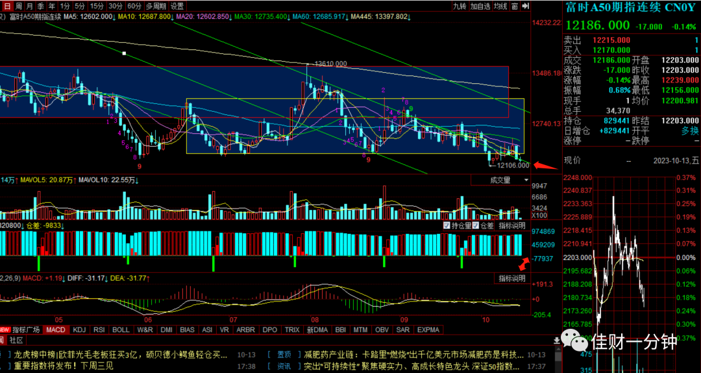The width and height of the screenshot is (701, 373).
Task: Select the TRIX indicator tab
Action: 292,329
